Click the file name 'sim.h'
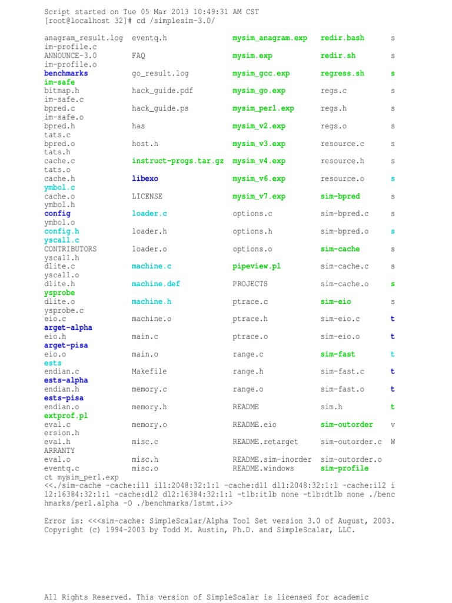 [x=331, y=407]
